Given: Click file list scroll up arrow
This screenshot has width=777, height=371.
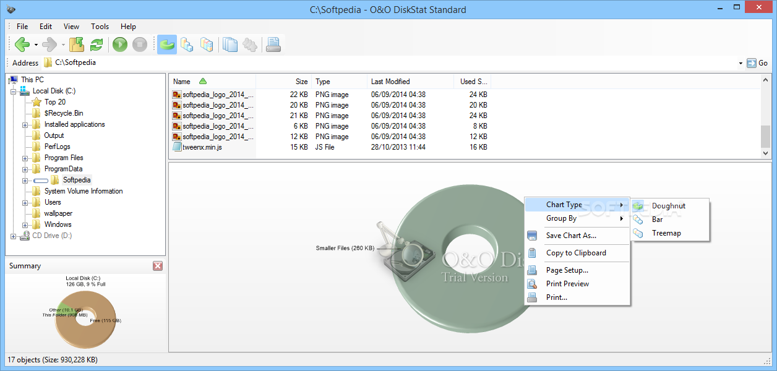Looking at the screenshot, I should coord(765,80).
